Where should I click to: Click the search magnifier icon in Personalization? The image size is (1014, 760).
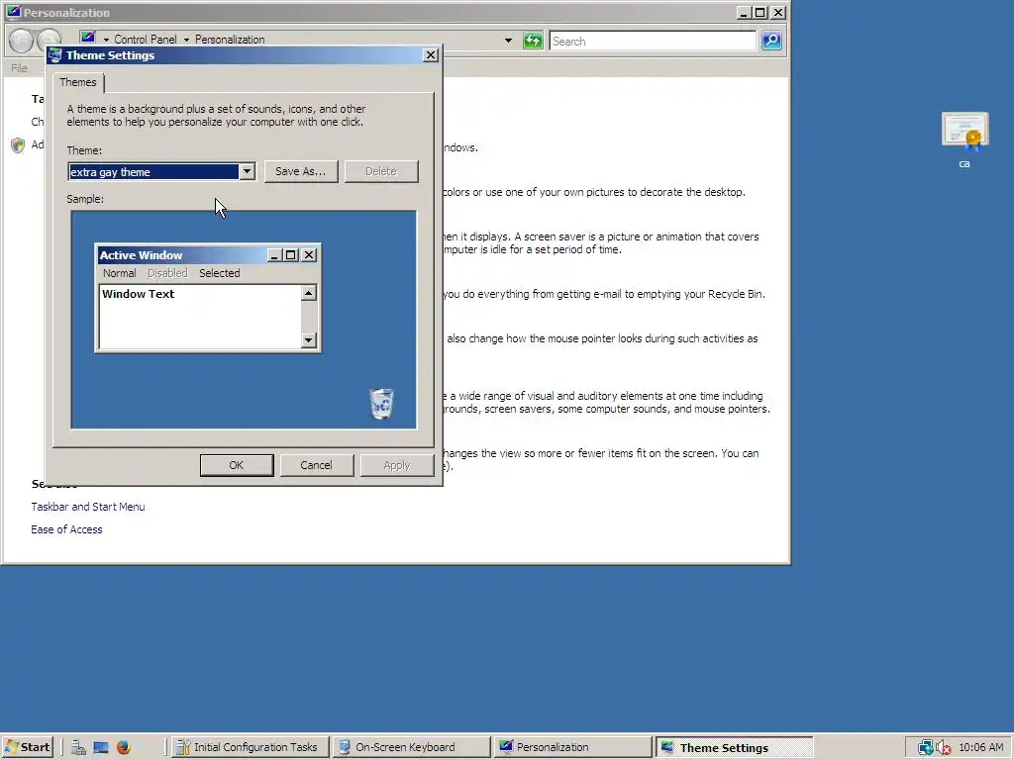pos(771,41)
